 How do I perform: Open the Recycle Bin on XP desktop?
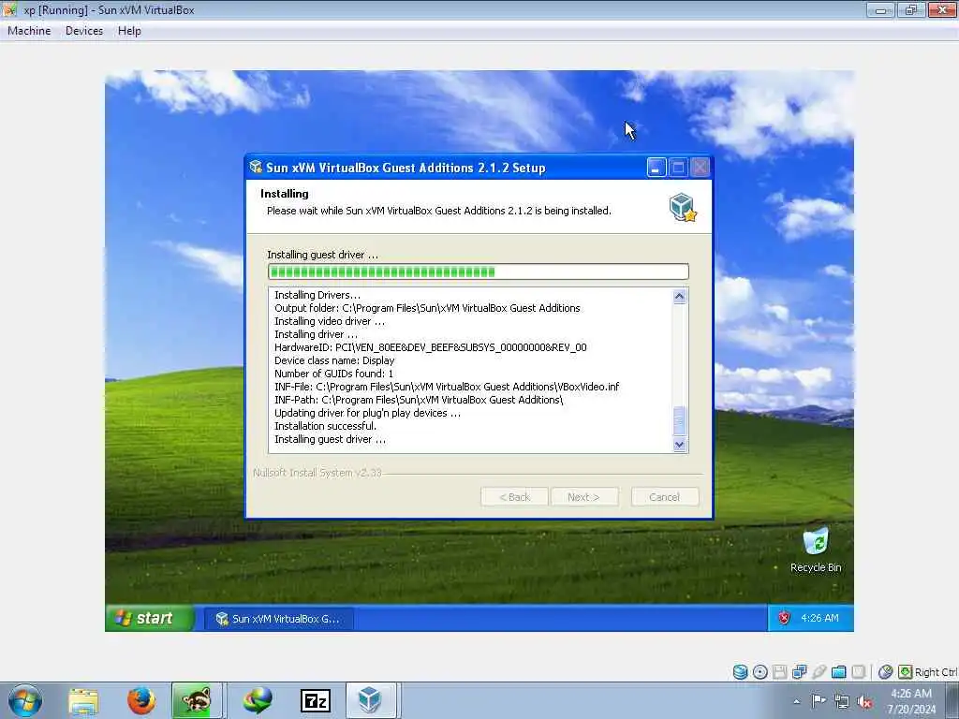[816, 550]
